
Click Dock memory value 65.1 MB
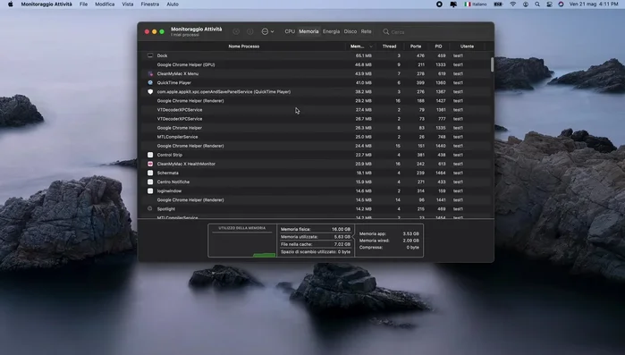(x=364, y=55)
